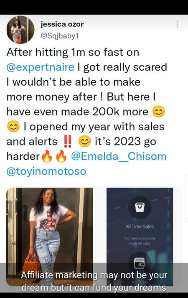The width and height of the screenshot is (188, 298).
Task: Click the All Time Sales label
Action: tap(140, 227)
